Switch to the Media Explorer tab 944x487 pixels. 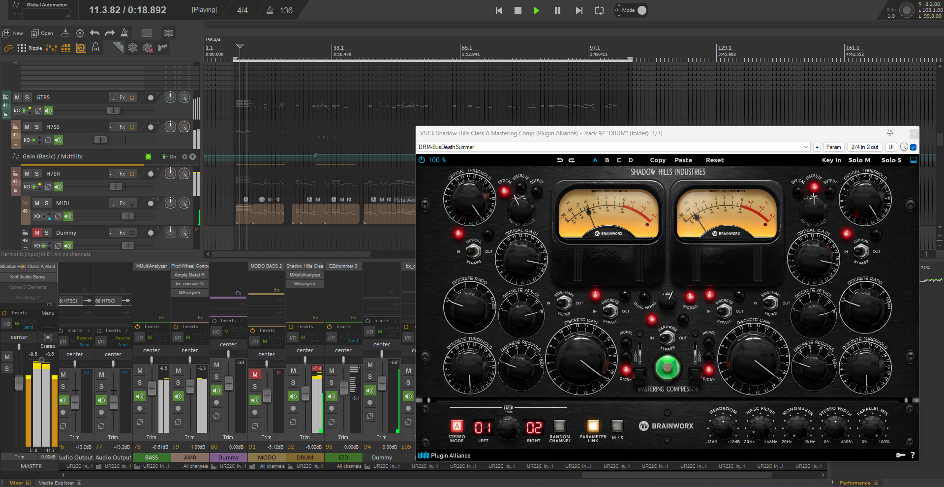coord(56,483)
